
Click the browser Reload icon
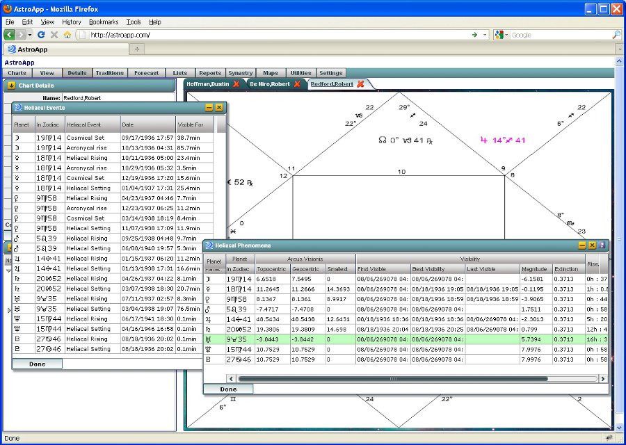(41, 34)
